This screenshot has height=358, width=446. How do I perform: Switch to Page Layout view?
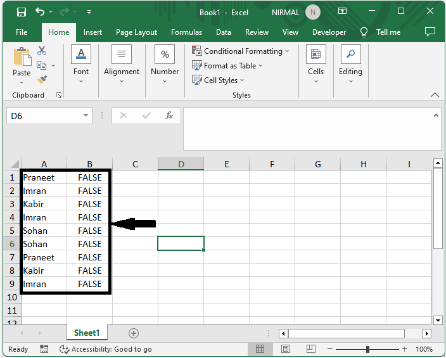pyautogui.click(x=286, y=349)
